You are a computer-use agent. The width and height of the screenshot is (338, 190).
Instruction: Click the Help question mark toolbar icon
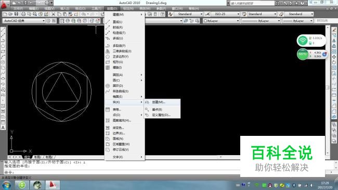[163, 14]
